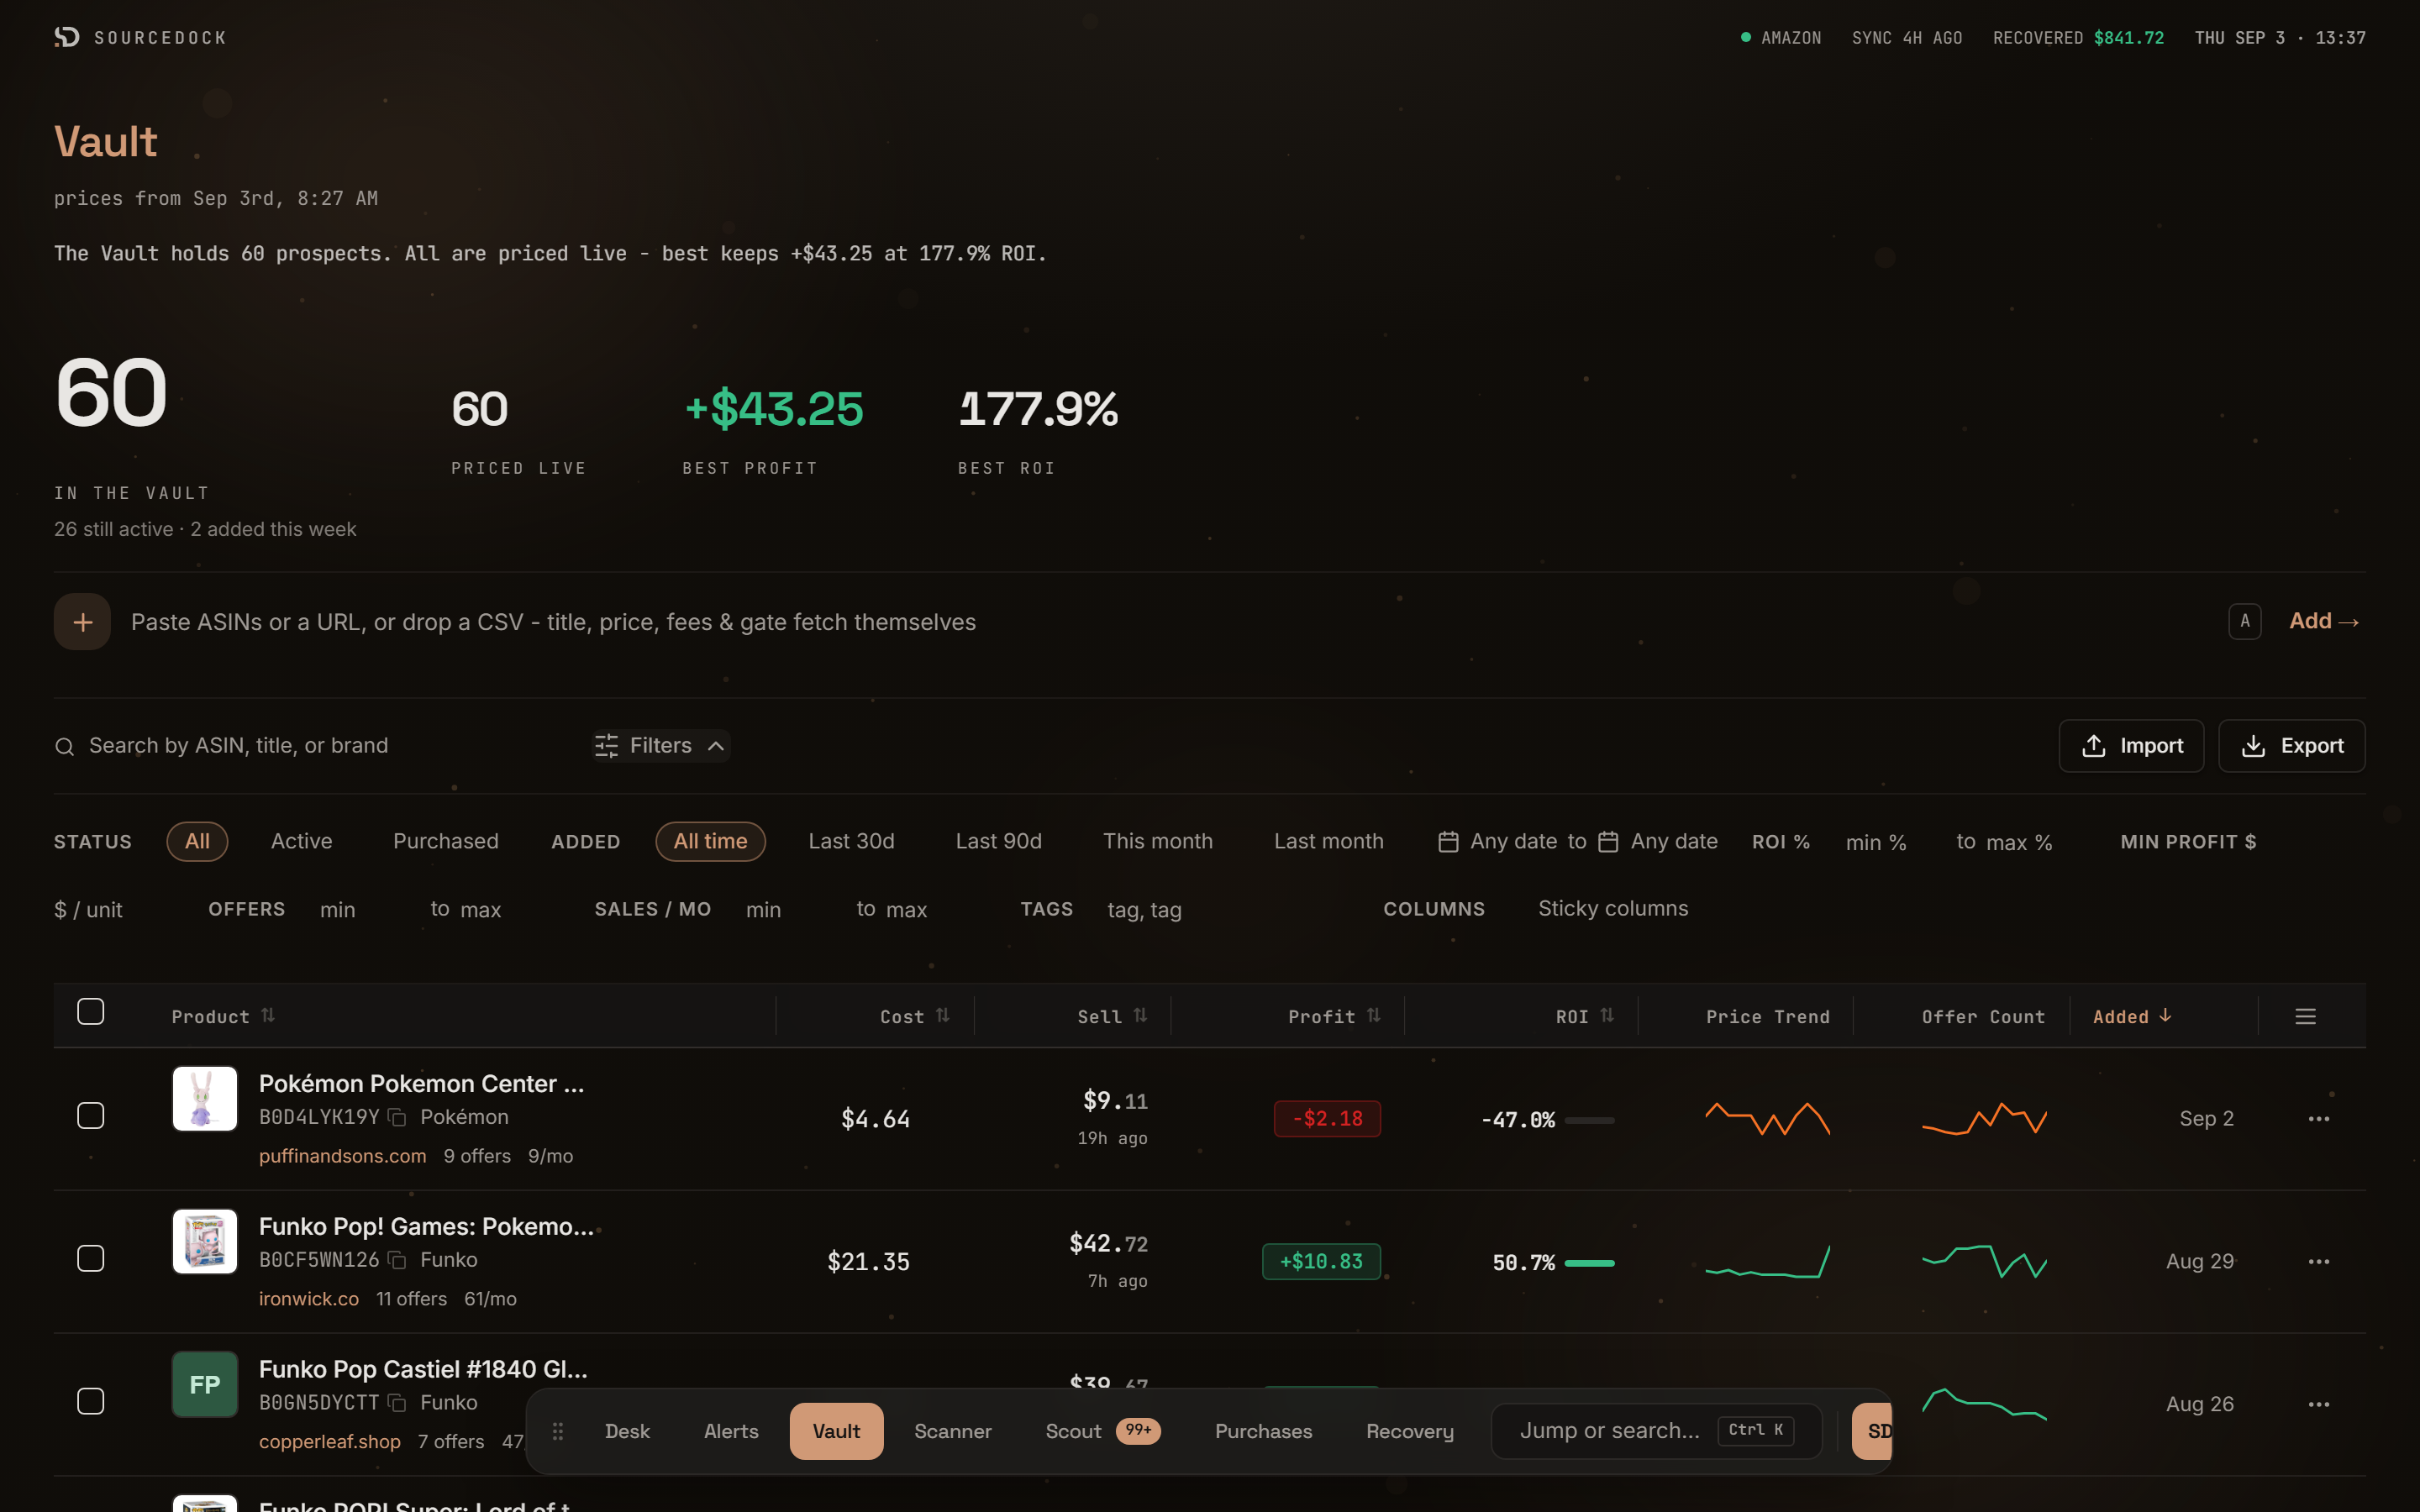Open the ironwick.co link
Viewport: 2420px width, 1512px height.
pyautogui.click(x=308, y=1299)
